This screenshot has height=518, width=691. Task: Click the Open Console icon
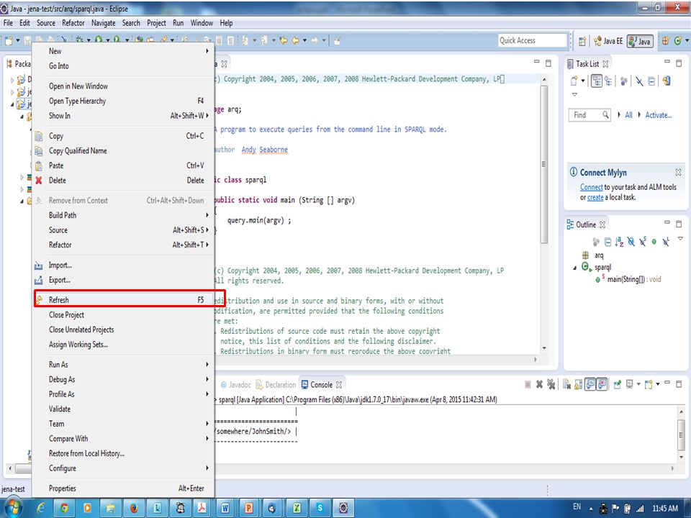click(649, 384)
